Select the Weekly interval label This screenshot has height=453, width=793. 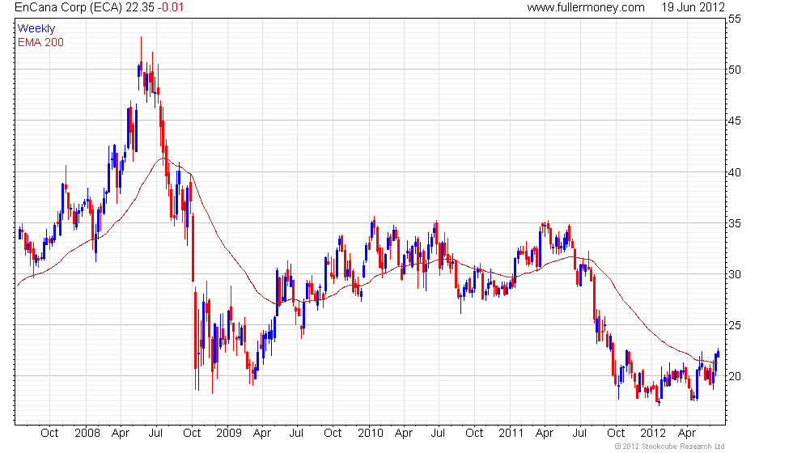(36, 29)
